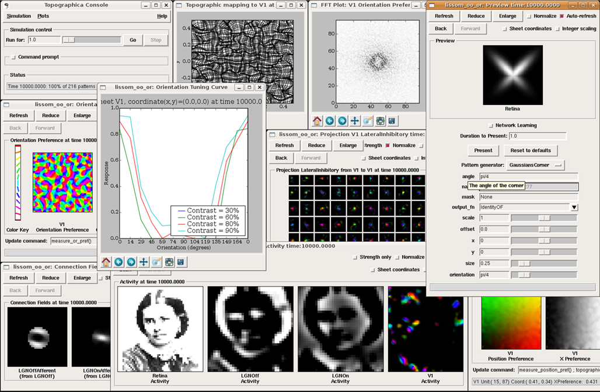Open the Help menu in Console

coord(162,16)
